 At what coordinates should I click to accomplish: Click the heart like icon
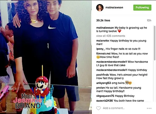coord(99,108)
